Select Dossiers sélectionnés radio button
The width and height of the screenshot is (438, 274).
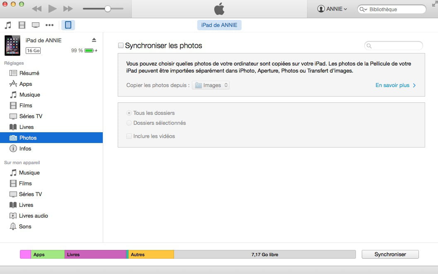[129, 123]
